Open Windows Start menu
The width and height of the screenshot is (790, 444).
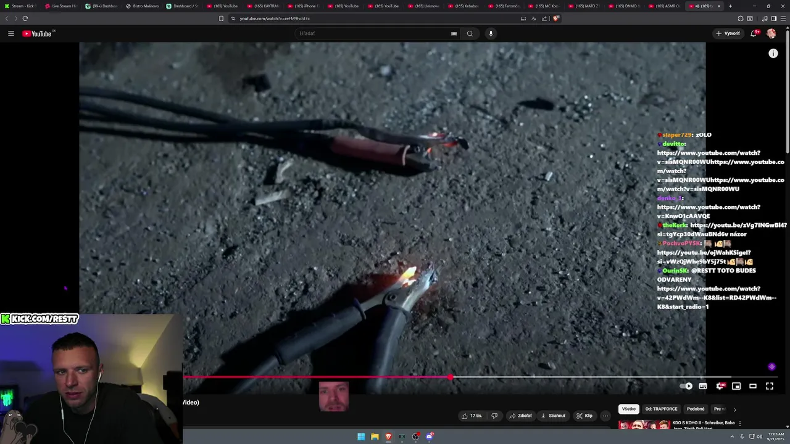tap(361, 437)
